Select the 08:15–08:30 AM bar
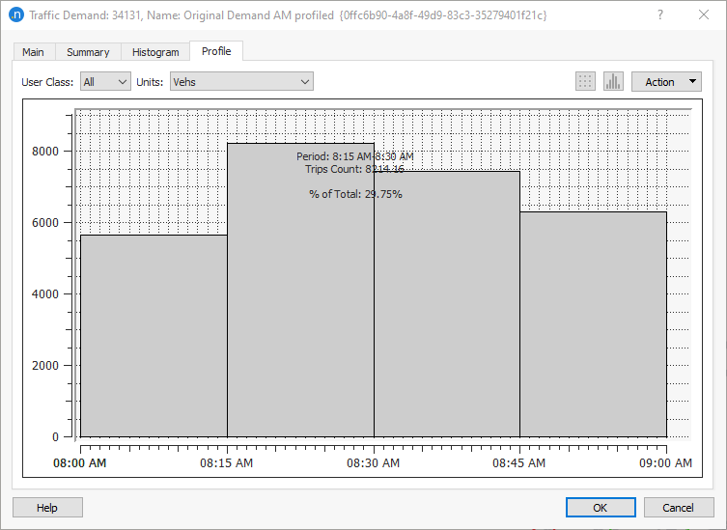727x530 pixels. [300, 290]
